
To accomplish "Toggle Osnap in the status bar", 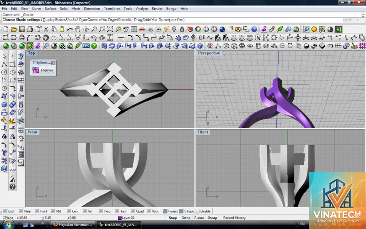I will (x=212, y=218).
